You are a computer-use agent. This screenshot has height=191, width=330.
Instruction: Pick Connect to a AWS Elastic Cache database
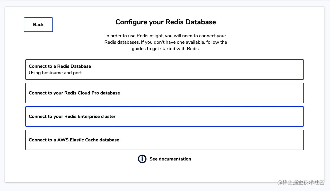point(164,140)
